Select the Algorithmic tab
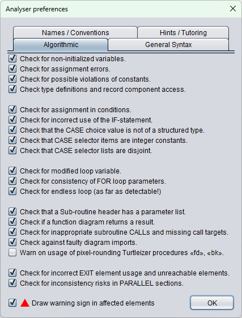The image size is (242, 318). [61, 45]
